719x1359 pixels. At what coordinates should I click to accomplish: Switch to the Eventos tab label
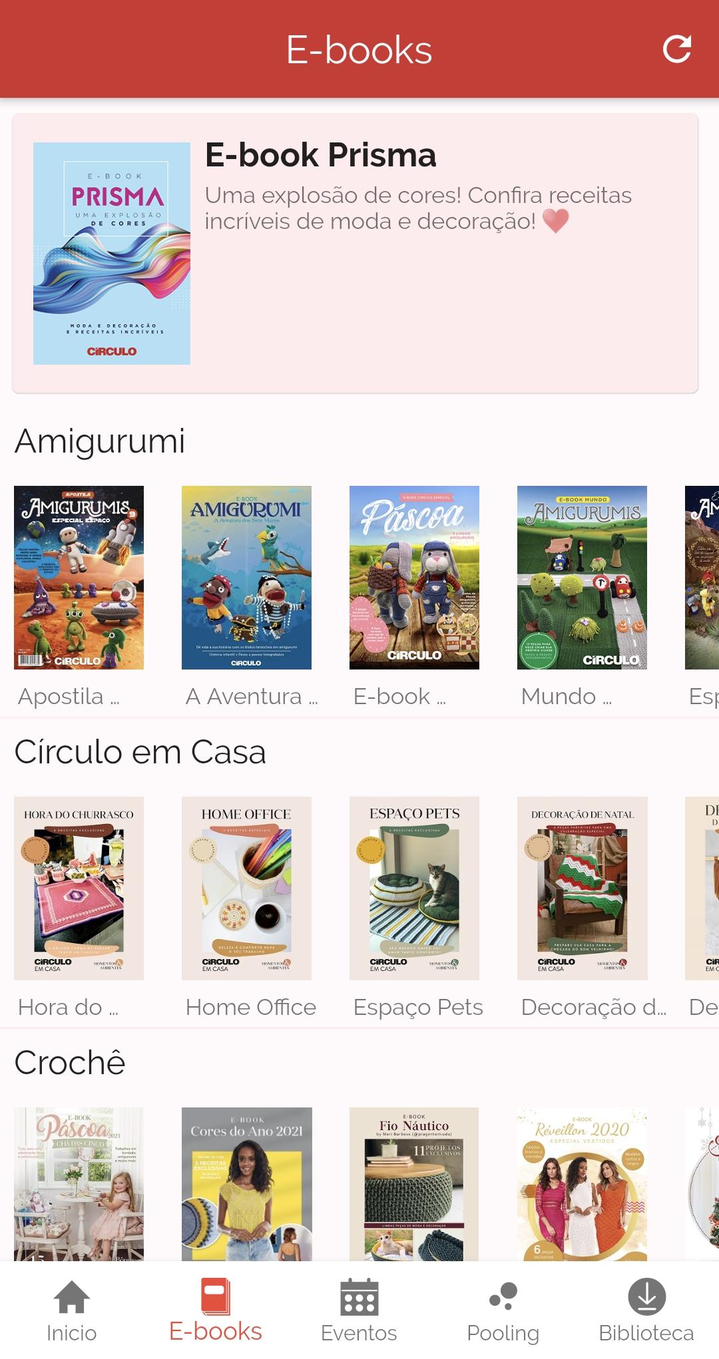click(x=359, y=1333)
